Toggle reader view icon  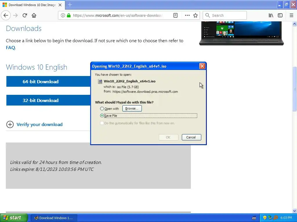tap(175, 16)
